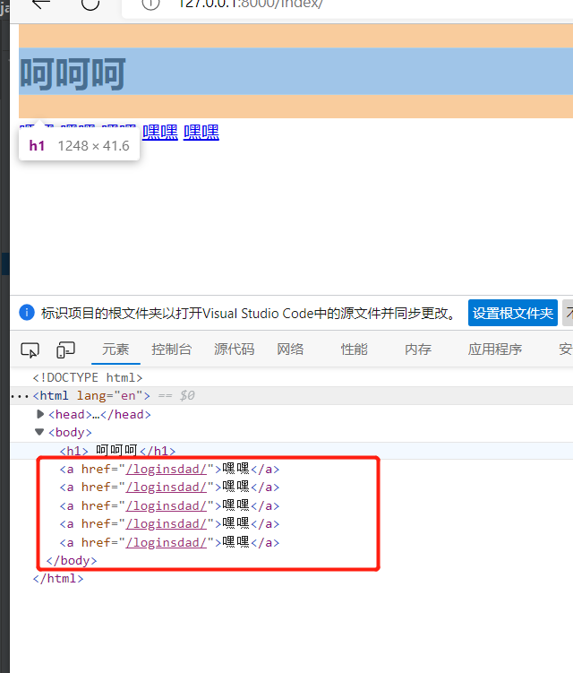Switch to the 网络 tab
Image resolution: width=573 pixels, height=673 pixels.
tap(290, 349)
